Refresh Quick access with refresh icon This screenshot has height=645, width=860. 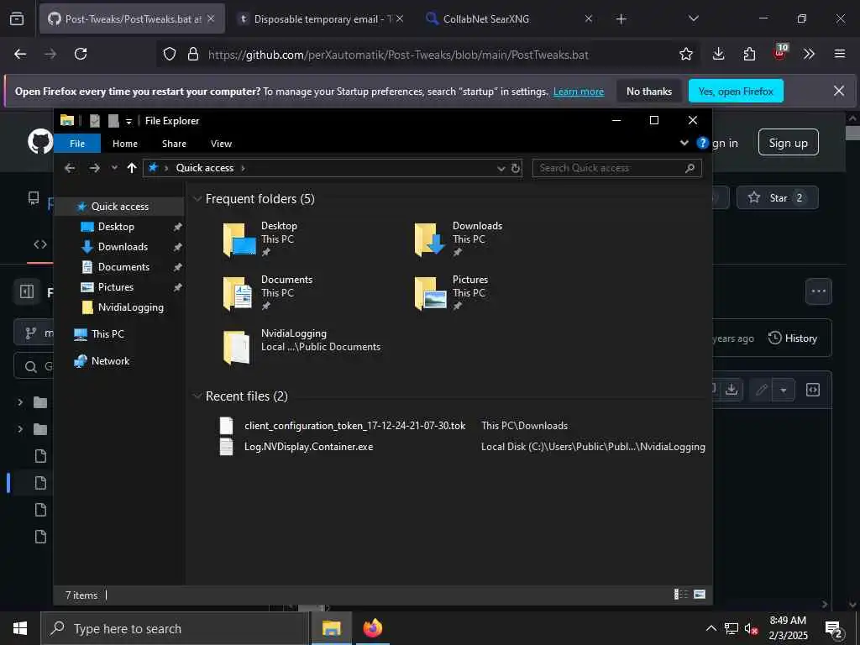pos(516,168)
